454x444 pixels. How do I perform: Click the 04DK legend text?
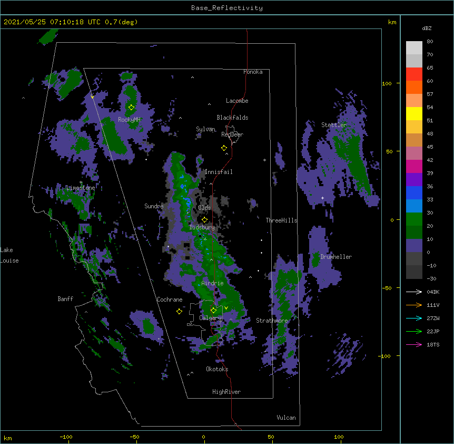[433, 292]
